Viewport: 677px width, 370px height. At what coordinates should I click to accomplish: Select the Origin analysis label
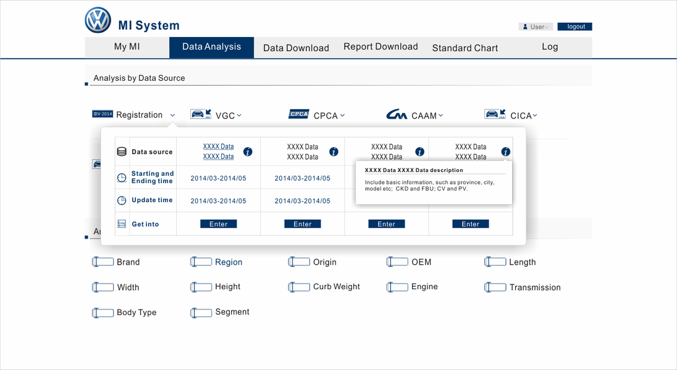[x=325, y=262]
